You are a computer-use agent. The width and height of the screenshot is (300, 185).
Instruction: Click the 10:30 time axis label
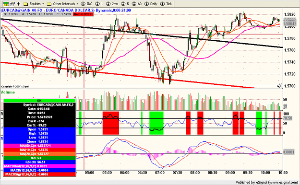(x=283, y=173)
